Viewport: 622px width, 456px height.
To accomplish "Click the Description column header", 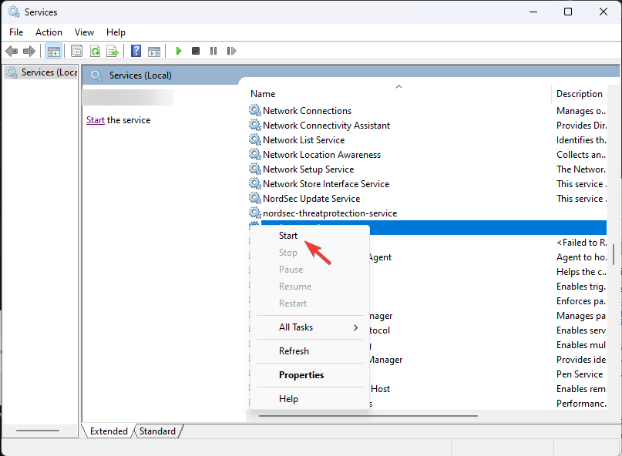I will 579,93.
